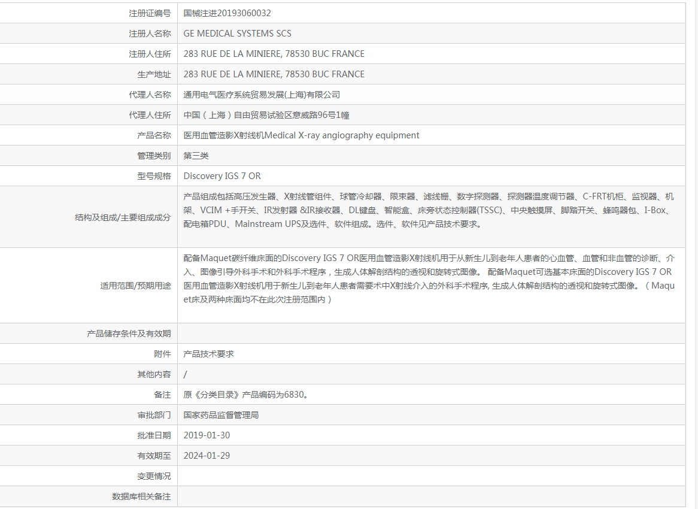Click the 数据库相关备注 label
The image size is (698, 509).
coord(141,496)
